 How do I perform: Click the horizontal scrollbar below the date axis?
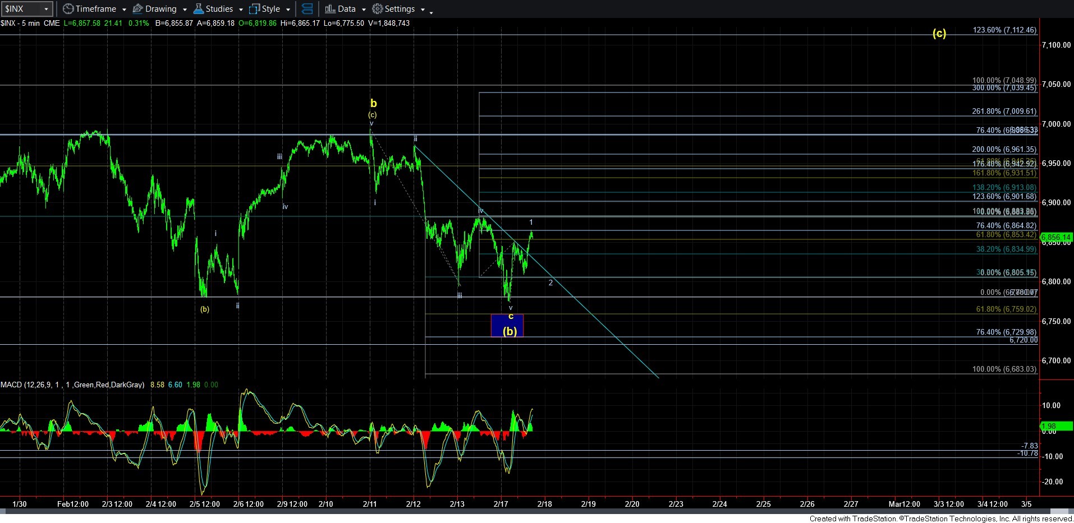(x=505, y=511)
